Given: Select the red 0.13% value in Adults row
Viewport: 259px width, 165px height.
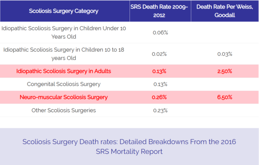Looking at the screenshot, I should pyautogui.click(x=159, y=71).
